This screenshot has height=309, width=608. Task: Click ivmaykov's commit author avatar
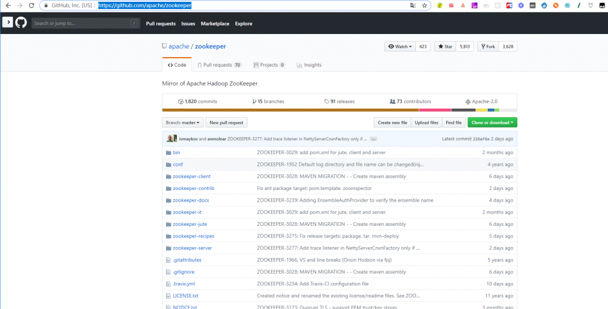click(170, 138)
